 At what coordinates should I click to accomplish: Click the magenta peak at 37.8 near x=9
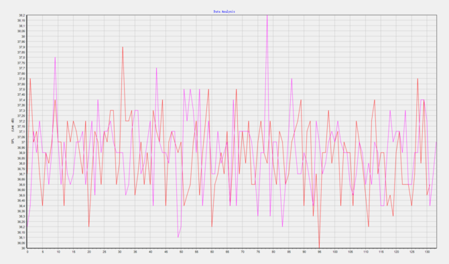coord(55,58)
